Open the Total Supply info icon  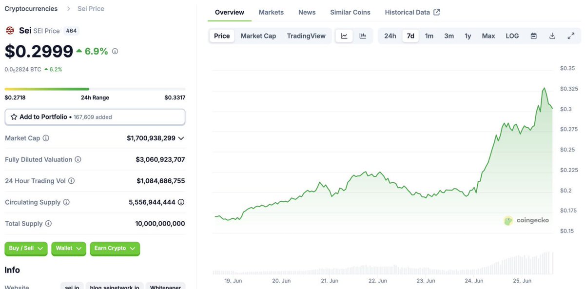point(48,224)
